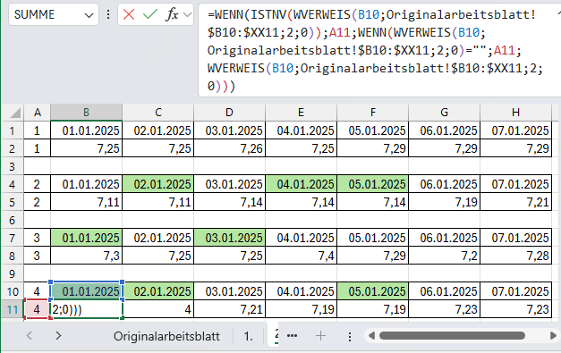Select row 9 header
The width and height of the screenshot is (561, 353).
(x=13, y=273)
